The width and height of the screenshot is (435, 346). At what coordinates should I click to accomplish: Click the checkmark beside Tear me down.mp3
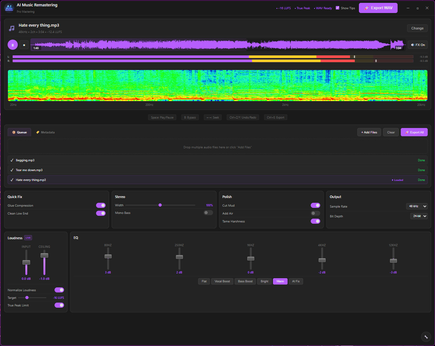12,170
